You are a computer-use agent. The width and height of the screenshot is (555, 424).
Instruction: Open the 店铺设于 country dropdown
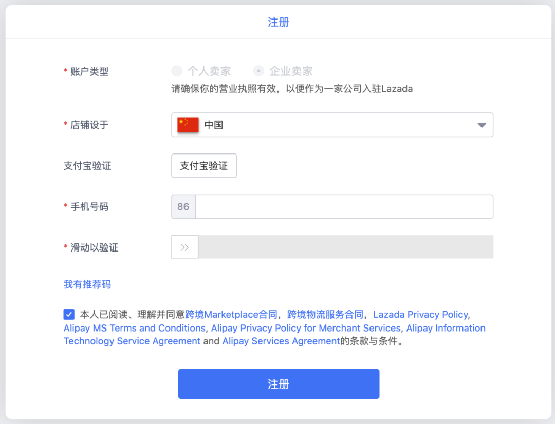tap(332, 124)
